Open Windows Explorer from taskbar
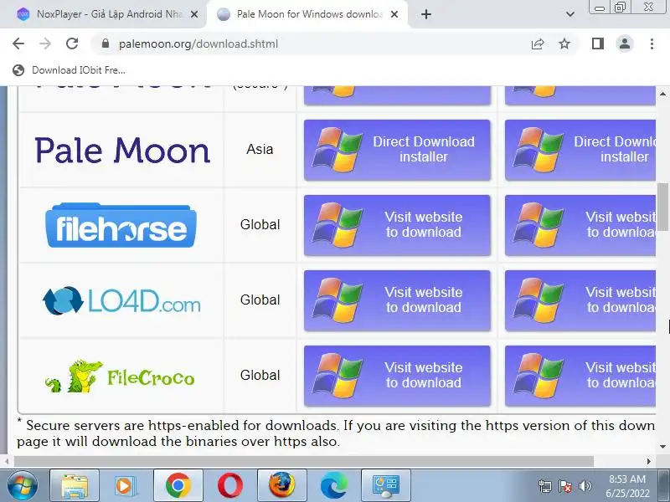This screenshot has height=502, width=670. [75, 485]
